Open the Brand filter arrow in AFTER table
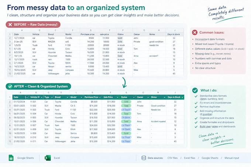Viewport: 251px width, 167px height. pyautogui.click(x=68, y=97)
